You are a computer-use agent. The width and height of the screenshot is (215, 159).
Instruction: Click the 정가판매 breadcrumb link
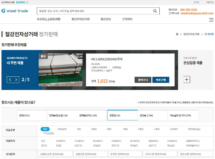[209, 34]
